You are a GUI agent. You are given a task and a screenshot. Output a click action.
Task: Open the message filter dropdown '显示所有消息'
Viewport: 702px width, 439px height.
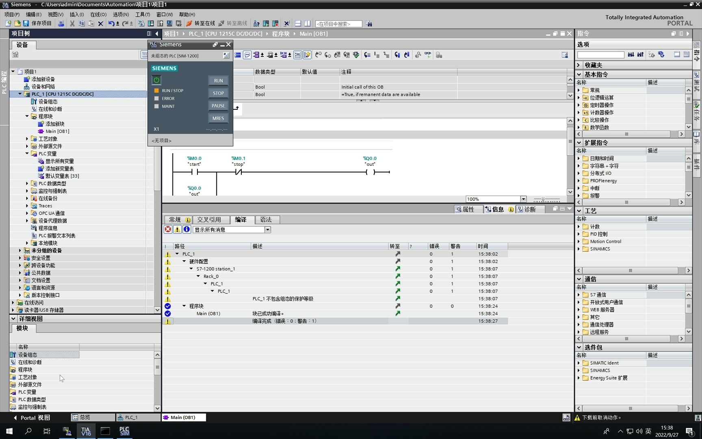[268, 230]
